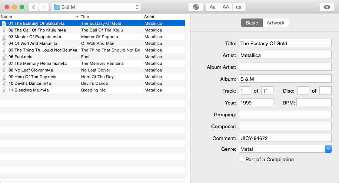Select file 08 No Leaf Clover.m4a

(30, 70)
